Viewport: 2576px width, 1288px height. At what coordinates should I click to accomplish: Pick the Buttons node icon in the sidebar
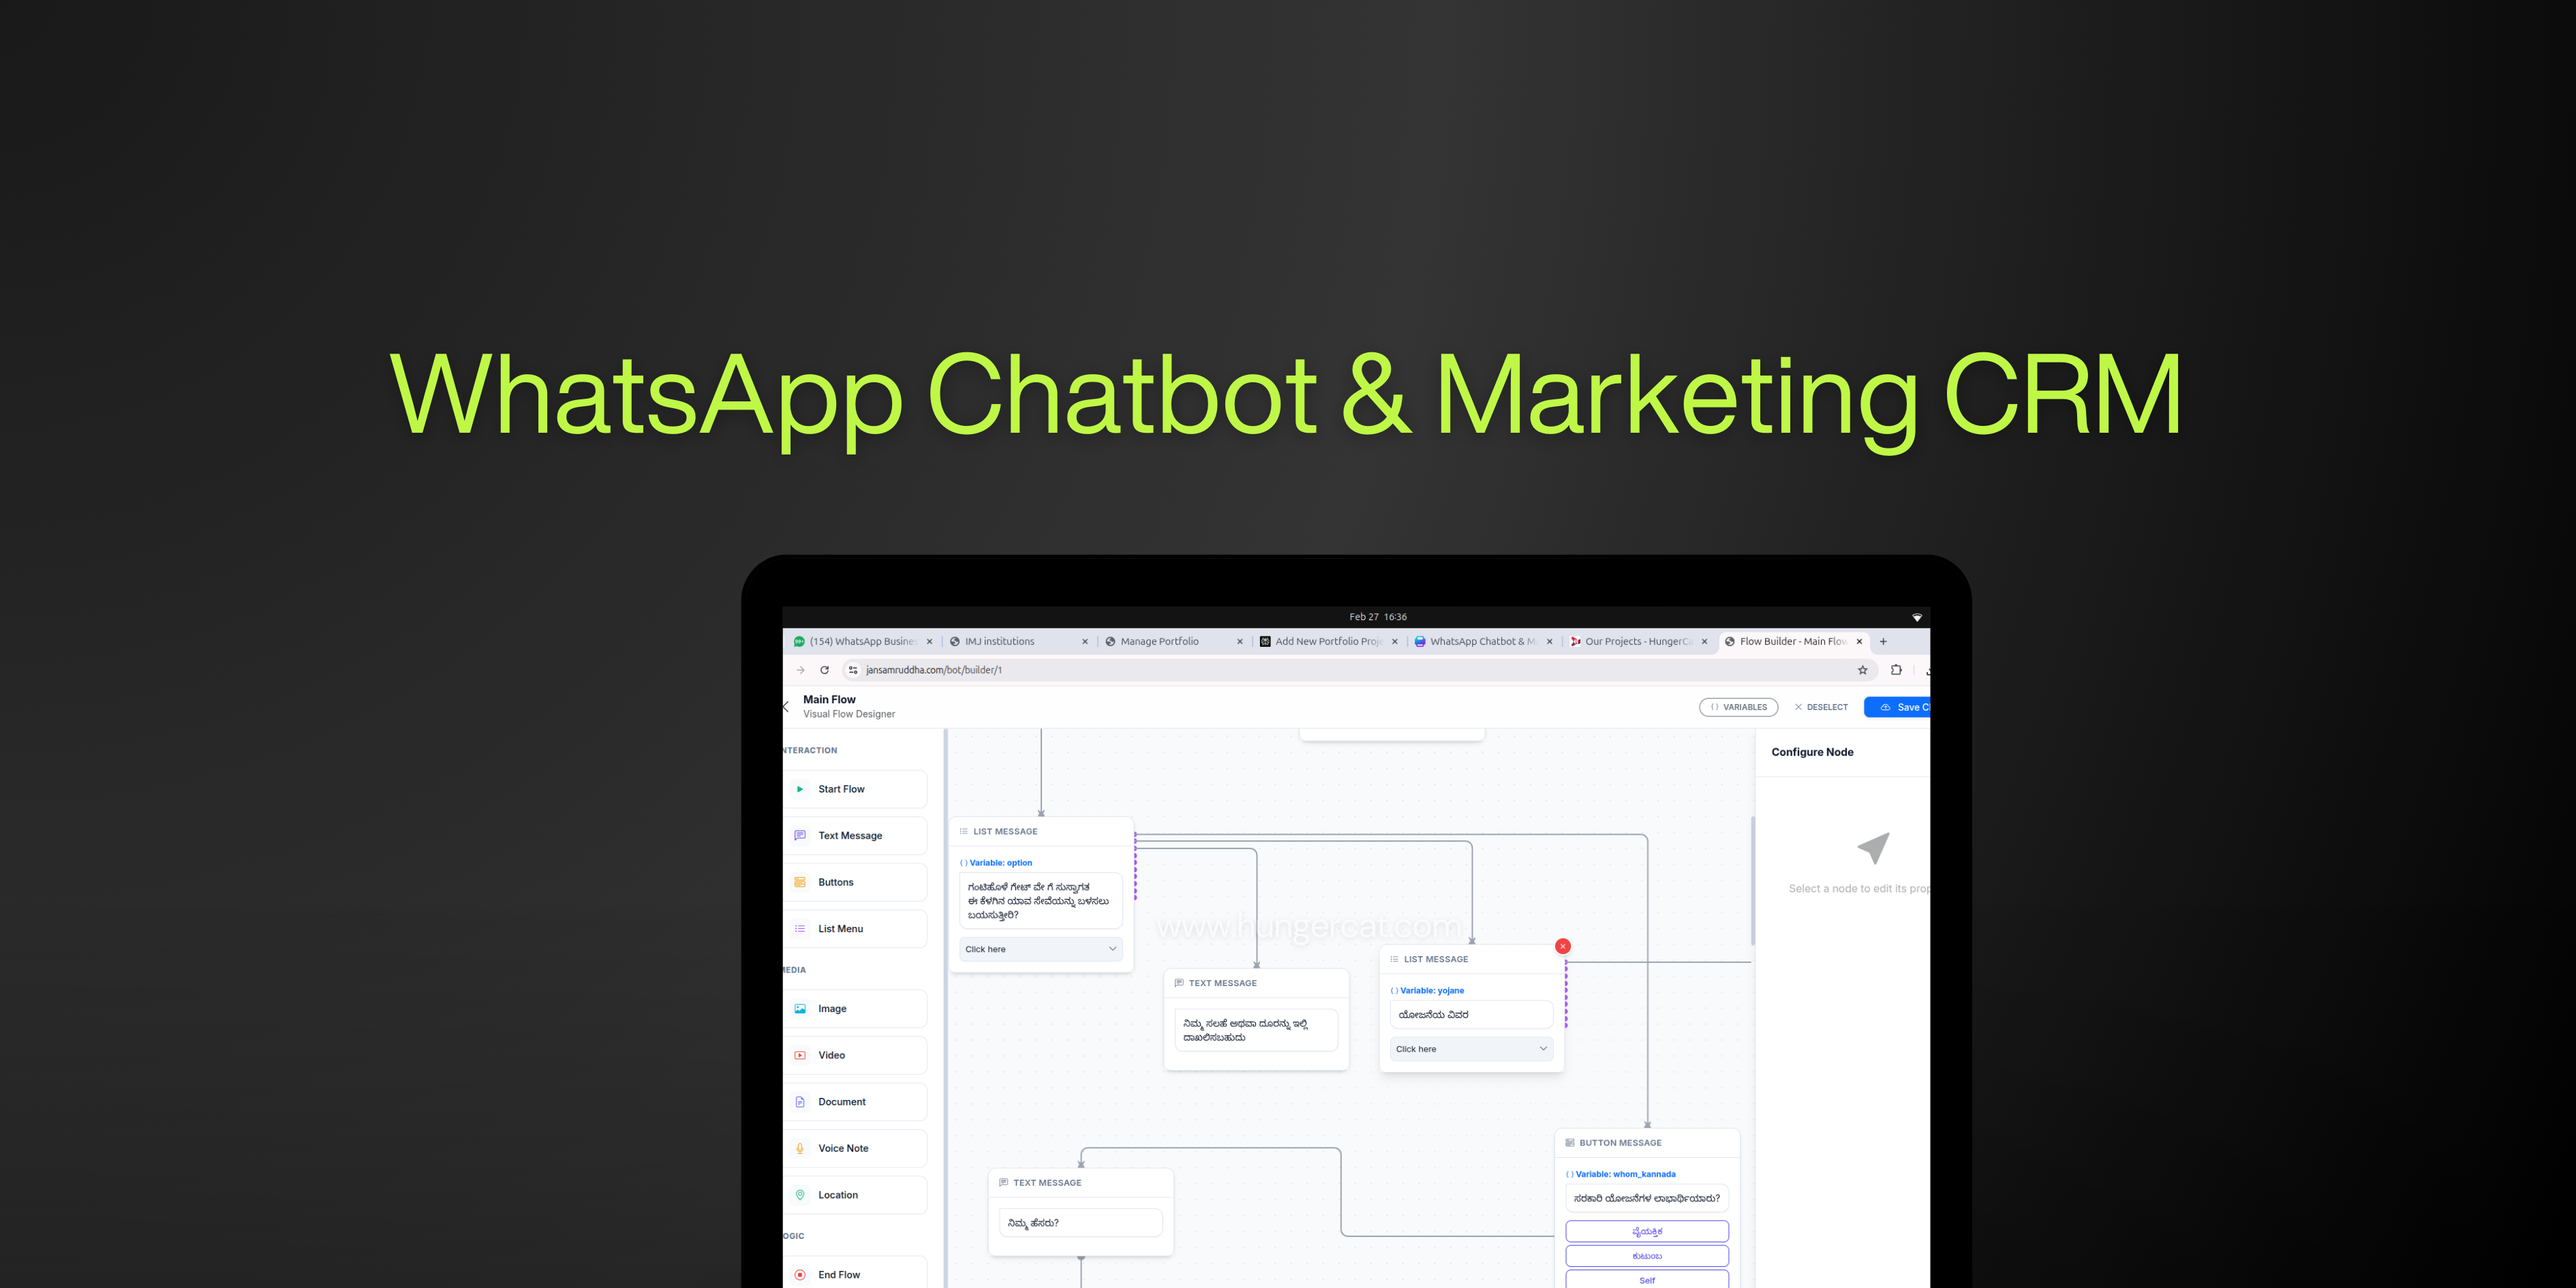tap(799, 881)
